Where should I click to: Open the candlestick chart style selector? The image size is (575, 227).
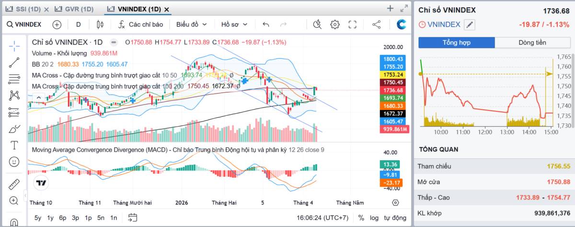click(100, 24)
